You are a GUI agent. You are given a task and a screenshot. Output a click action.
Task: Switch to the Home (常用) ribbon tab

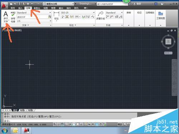13,8
